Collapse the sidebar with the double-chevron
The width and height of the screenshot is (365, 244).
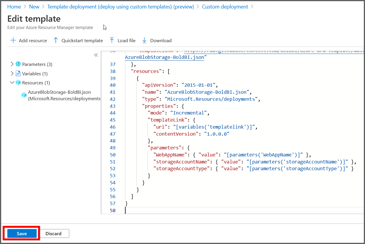[x=96, y=55]
